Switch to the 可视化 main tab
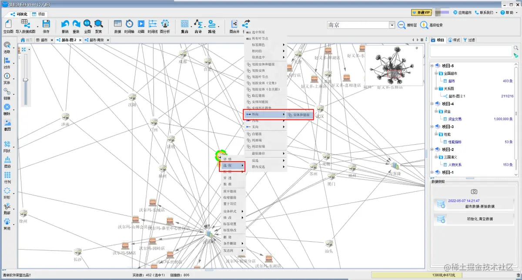The image size is (522, 280). [19, 14]
